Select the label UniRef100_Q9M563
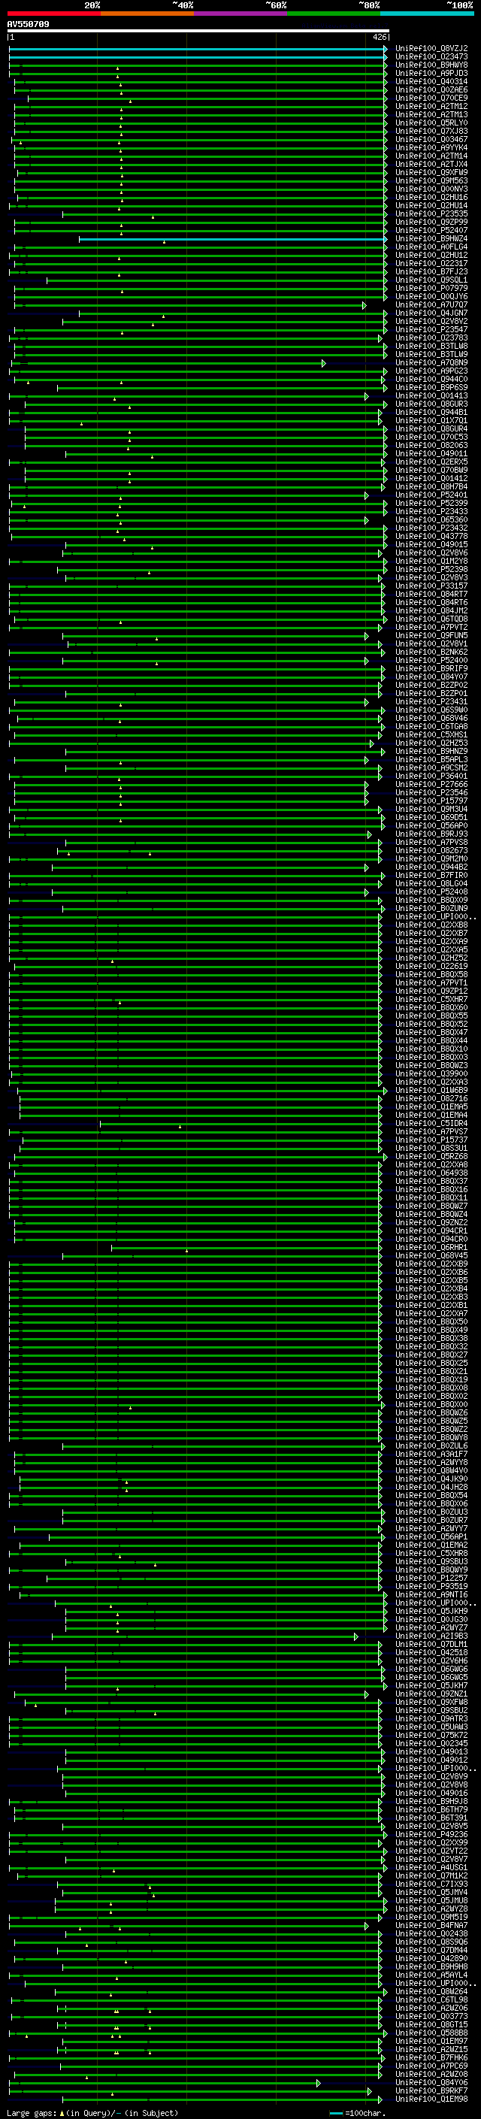 pyautogui.click(x=431, y=181)
